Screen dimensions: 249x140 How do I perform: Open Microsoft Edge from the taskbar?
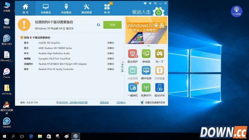coord(31,136)
